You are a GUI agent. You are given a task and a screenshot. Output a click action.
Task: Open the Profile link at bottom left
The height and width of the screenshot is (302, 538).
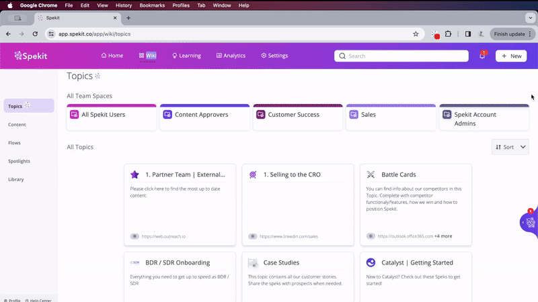pos(12,300)
